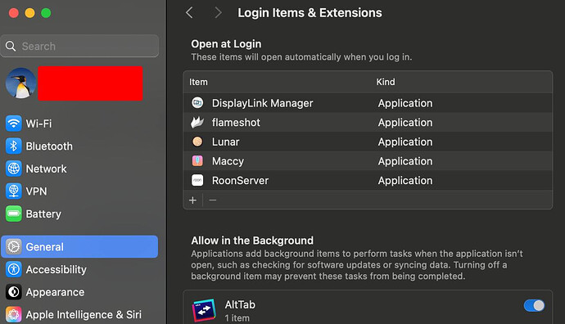Remove login item with minus button
This screenshot has height=324, width=565.
[213, 200]
